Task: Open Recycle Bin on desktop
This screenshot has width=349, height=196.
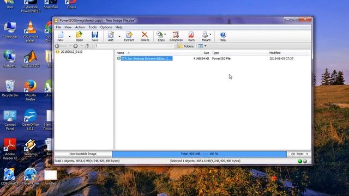Action: (x=10, y=88)
